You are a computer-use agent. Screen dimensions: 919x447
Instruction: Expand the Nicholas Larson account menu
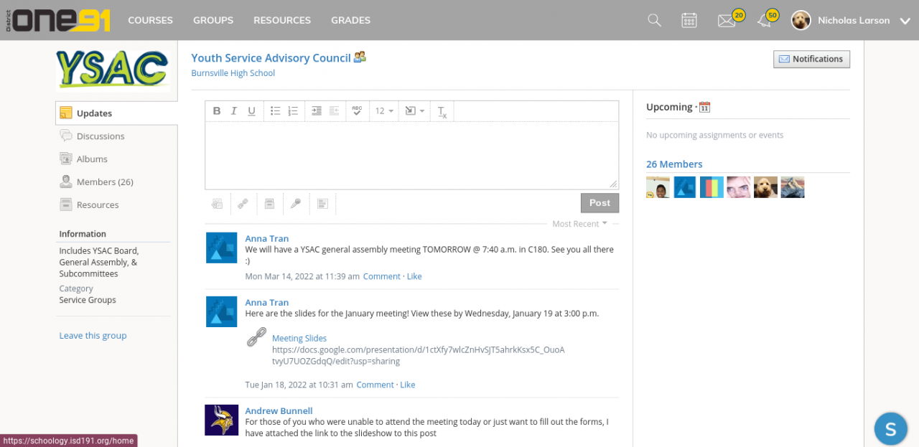[x=905, y=21]
